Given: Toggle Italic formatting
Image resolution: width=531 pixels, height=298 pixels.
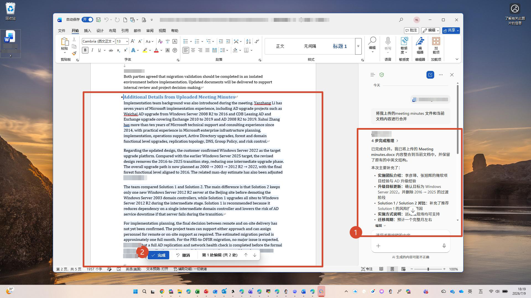Looking at the screenshot, I should [x=92, y=50].
